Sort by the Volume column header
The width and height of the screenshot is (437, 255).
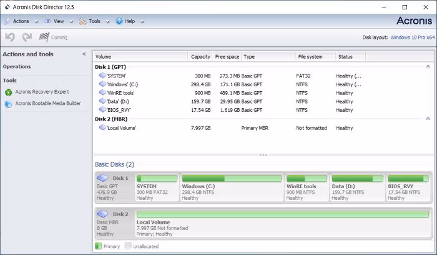click(140, 57)
